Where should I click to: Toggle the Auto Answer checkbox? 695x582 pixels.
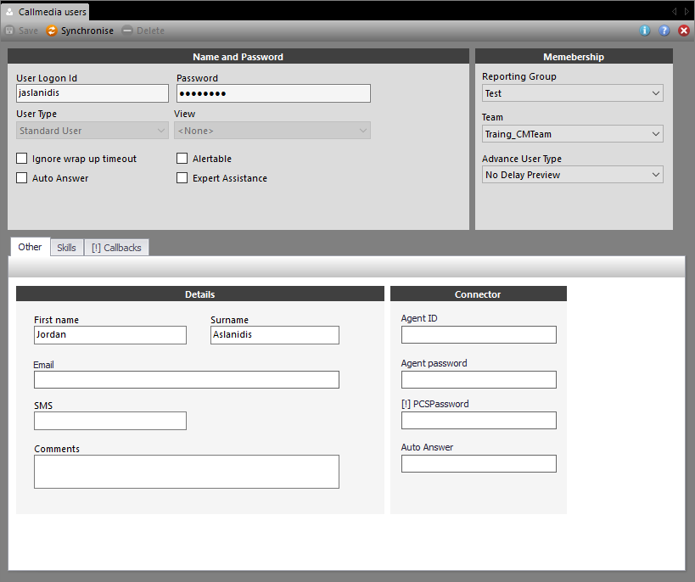click(x=21, y=178)
